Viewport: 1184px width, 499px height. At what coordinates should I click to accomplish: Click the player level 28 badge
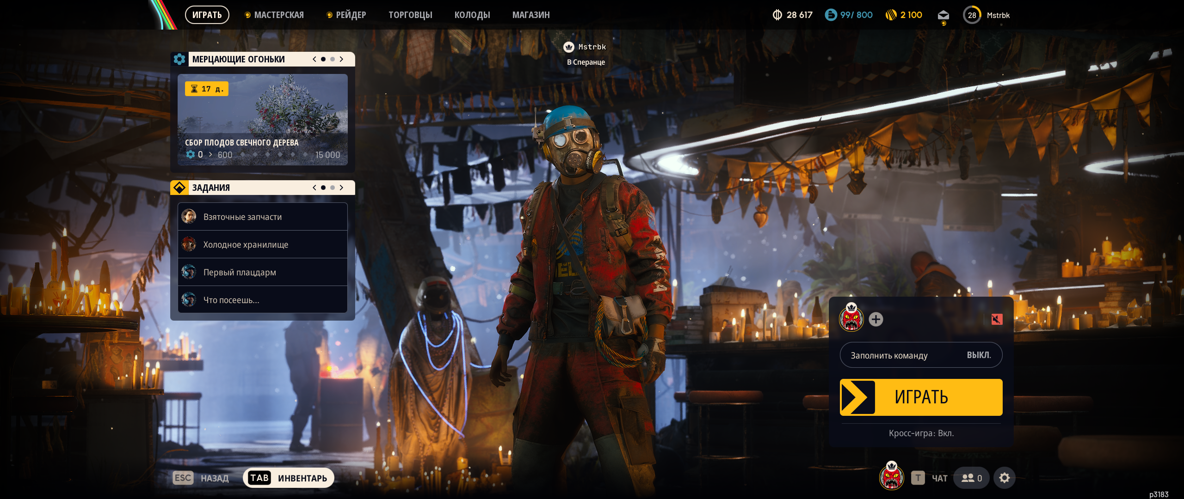(972, 15)
